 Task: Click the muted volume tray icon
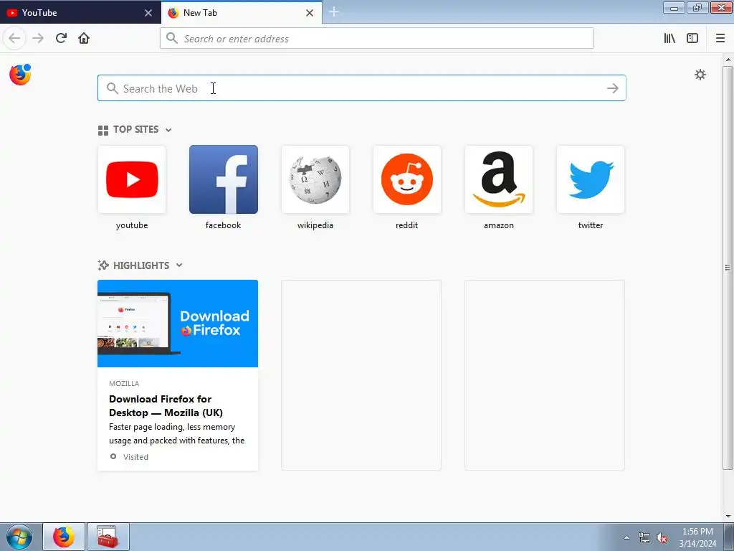662,537
